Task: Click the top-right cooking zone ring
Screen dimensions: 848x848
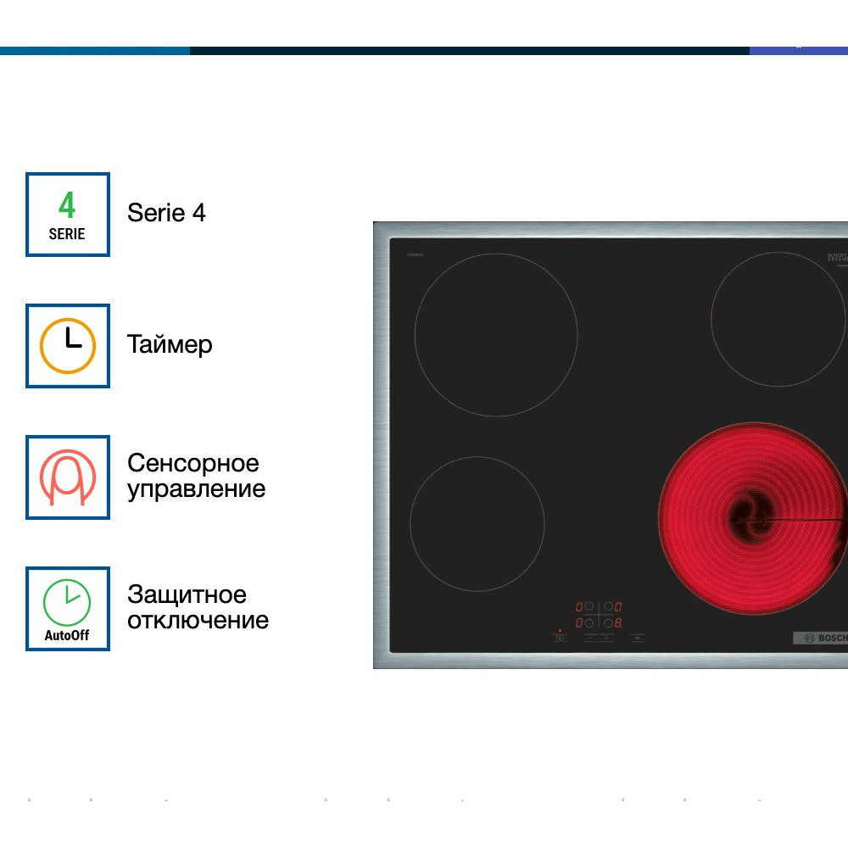Action: point(778,320)
